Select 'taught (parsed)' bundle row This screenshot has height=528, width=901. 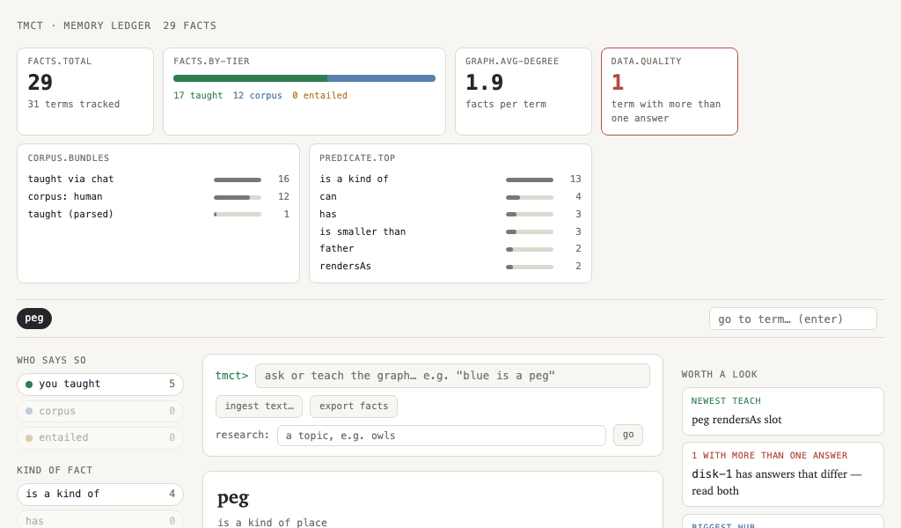[x=158, y=215]
